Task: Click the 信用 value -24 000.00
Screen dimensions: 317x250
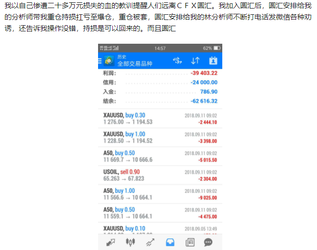Action: [204, 82]
